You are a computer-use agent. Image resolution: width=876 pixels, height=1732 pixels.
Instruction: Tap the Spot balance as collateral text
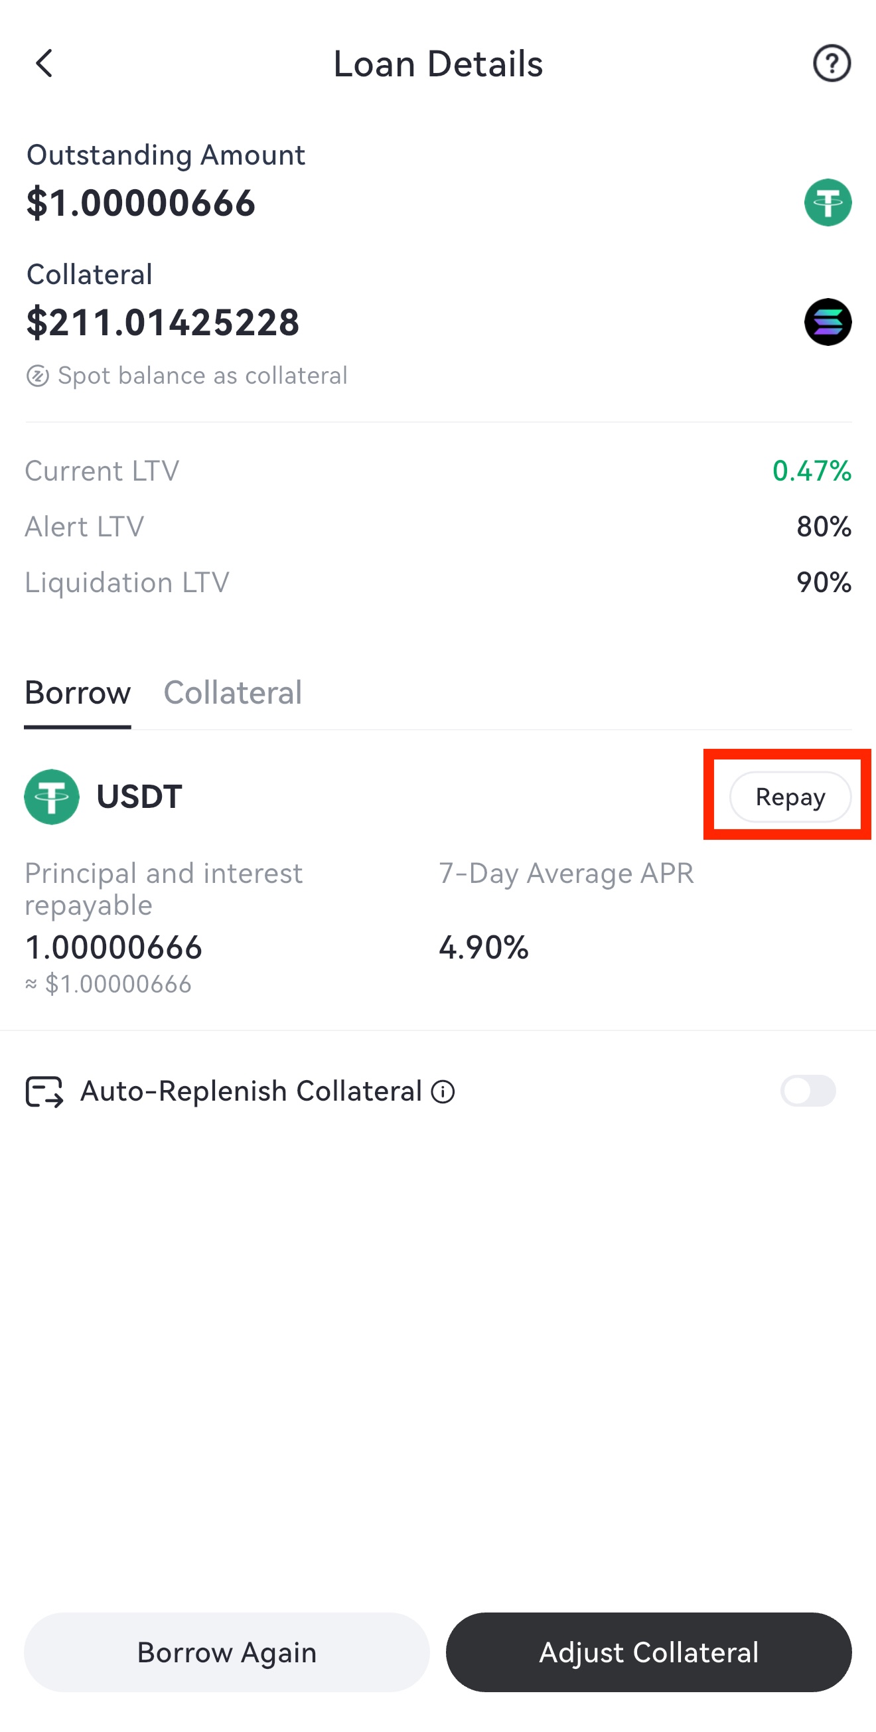[x=202, y=376]
